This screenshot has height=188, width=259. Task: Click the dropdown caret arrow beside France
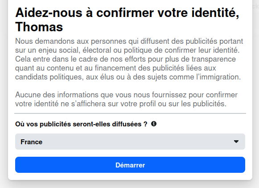pos(236,142)
